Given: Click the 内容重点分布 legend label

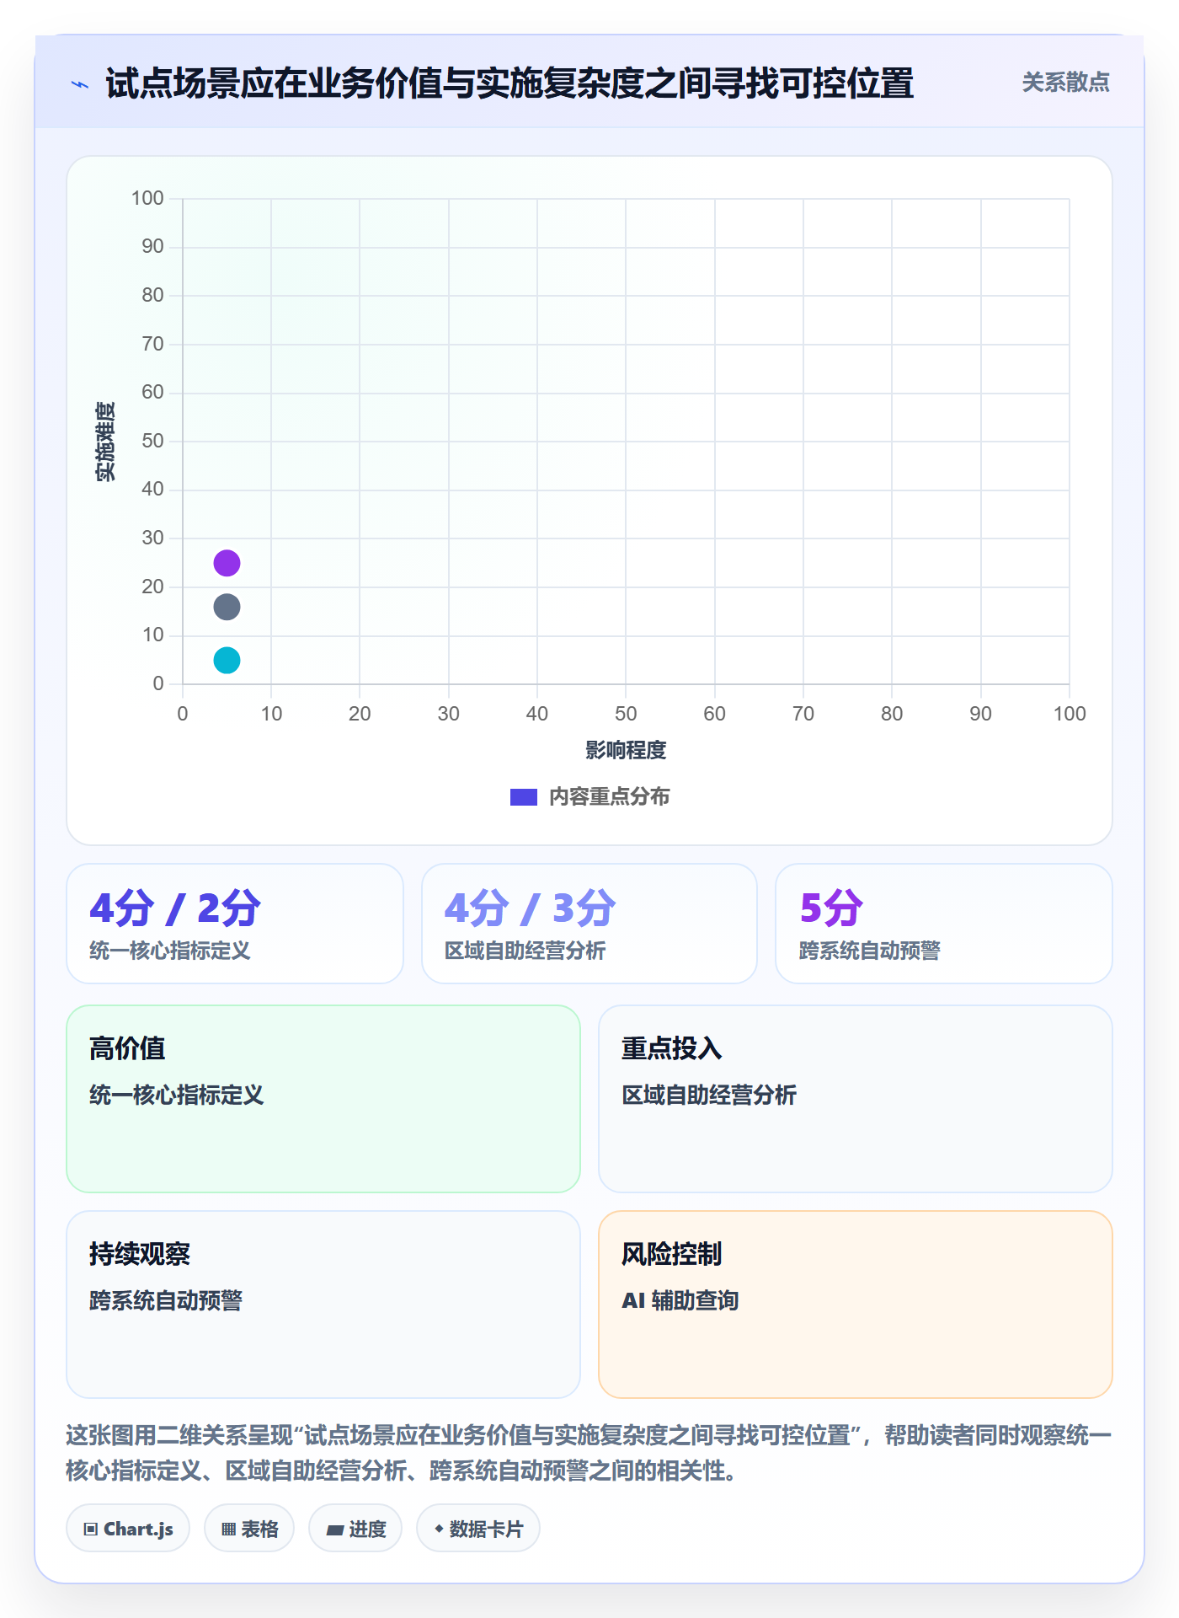Looking at the screenshot, I should coord(609,797).
